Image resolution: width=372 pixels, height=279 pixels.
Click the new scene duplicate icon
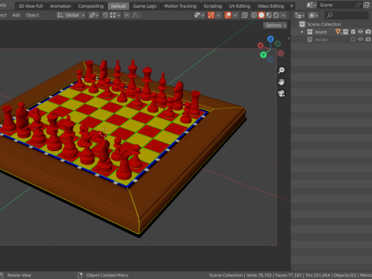coord(367,5)
